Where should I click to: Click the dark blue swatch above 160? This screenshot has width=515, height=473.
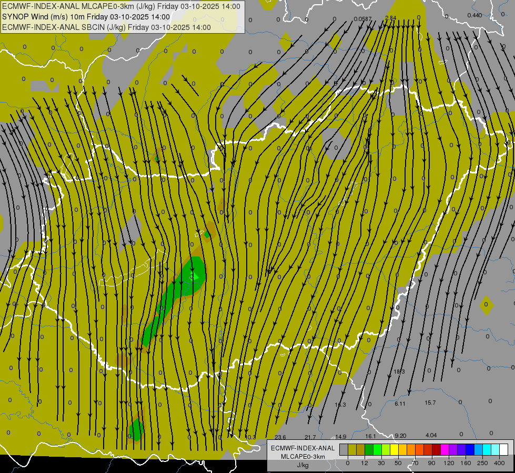pyautogui.click(x=470, y=449)
